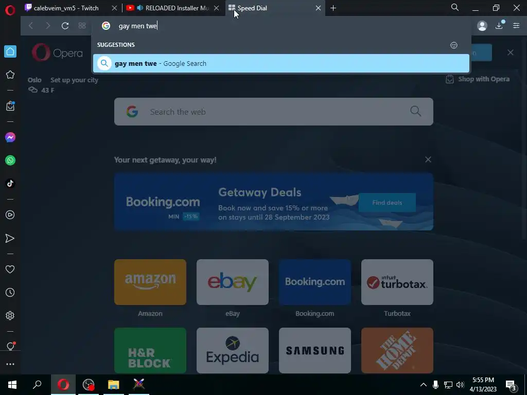Dismiss the getaway promotion banner
The image size is (527, 395).
click(x=428, y=159)
